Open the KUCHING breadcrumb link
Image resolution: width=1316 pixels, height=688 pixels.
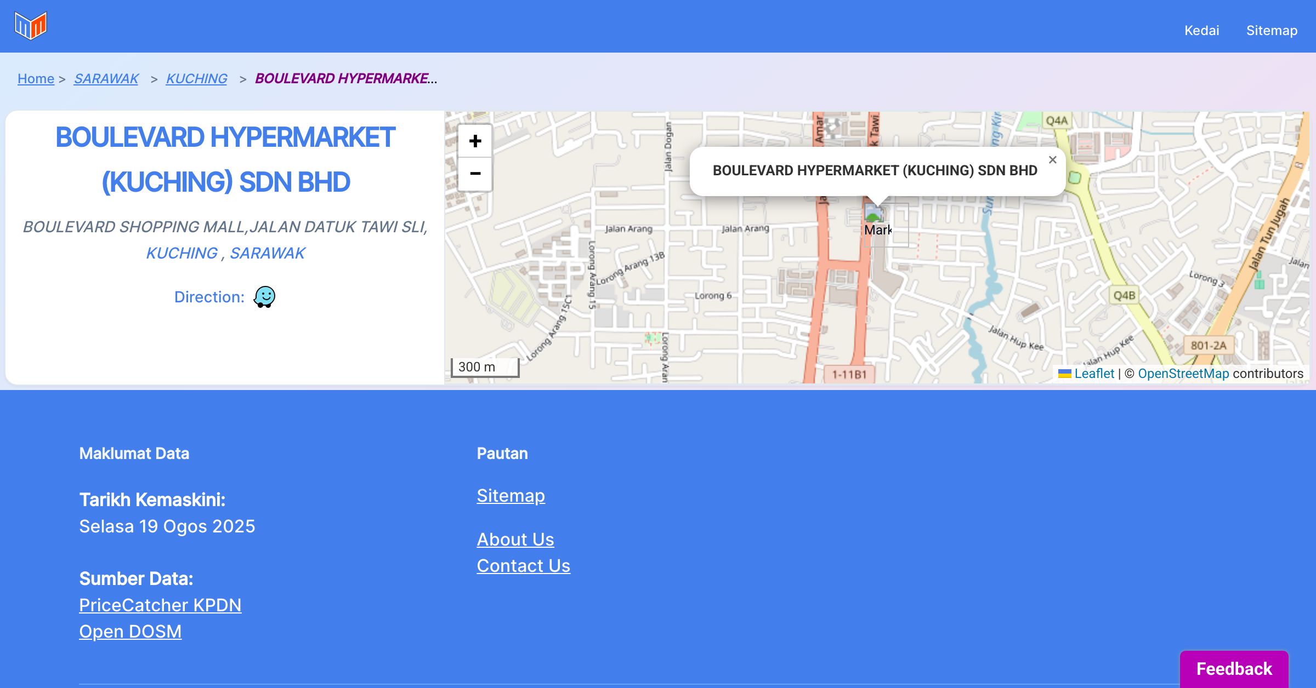click(x=196, y=79)
